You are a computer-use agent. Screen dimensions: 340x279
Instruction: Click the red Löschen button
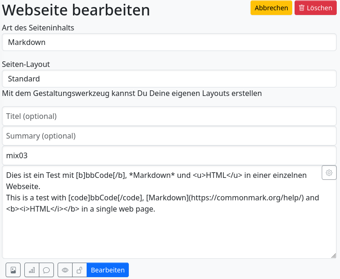315,8
